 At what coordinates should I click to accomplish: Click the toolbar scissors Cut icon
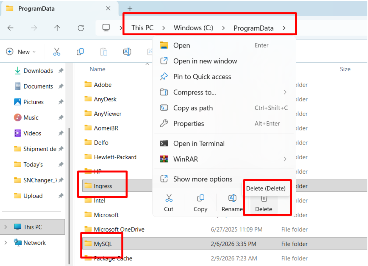[x=57, y=52]
